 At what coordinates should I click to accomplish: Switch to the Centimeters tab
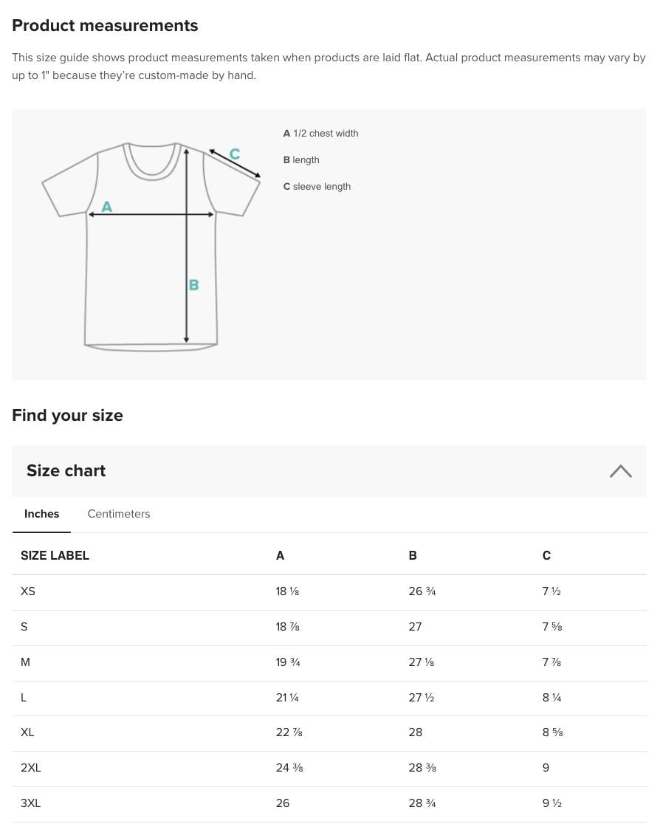118,514
